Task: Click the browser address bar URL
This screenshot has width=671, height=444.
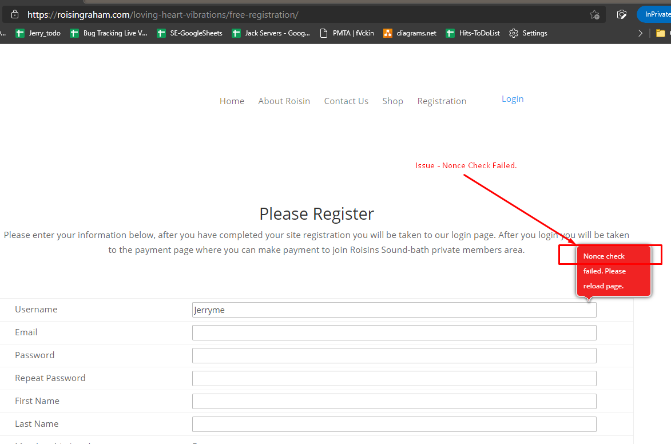Action: (163, 14)
